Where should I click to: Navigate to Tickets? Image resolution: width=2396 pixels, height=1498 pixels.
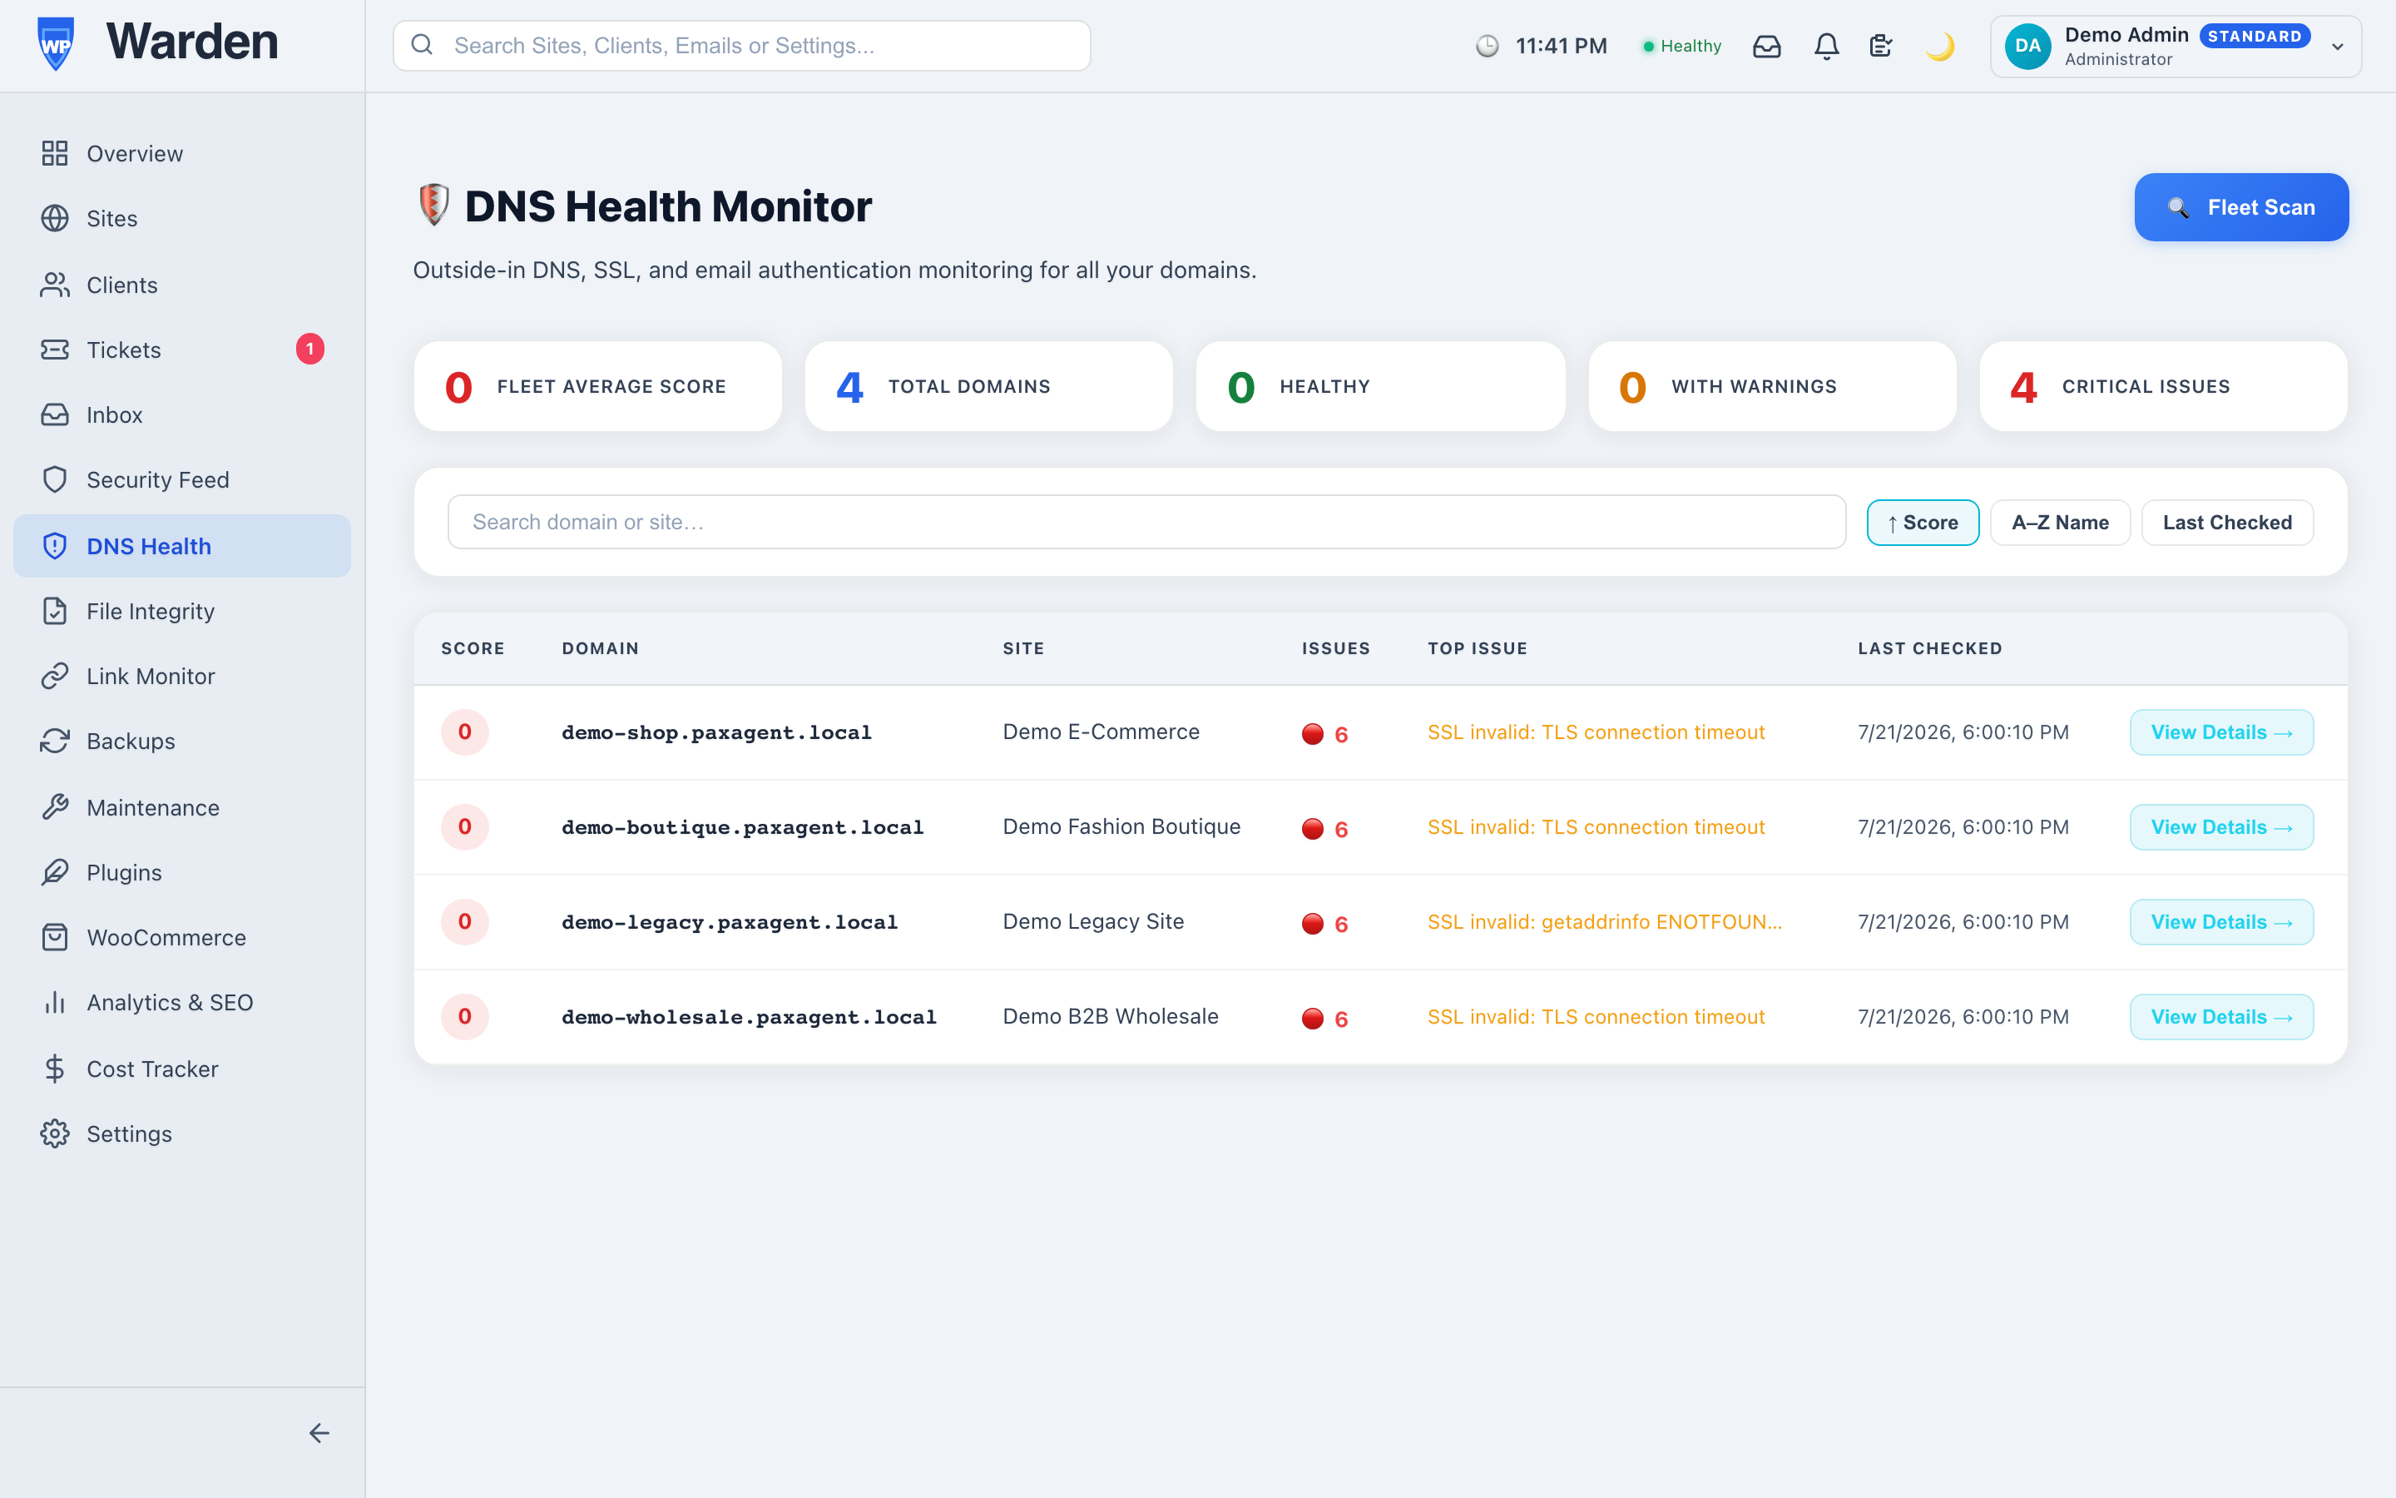(182, 350)
